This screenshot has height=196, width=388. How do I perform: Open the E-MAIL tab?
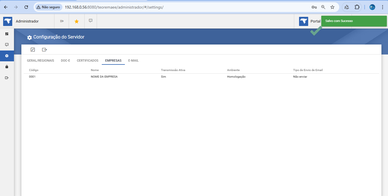[x=133, y=60]
